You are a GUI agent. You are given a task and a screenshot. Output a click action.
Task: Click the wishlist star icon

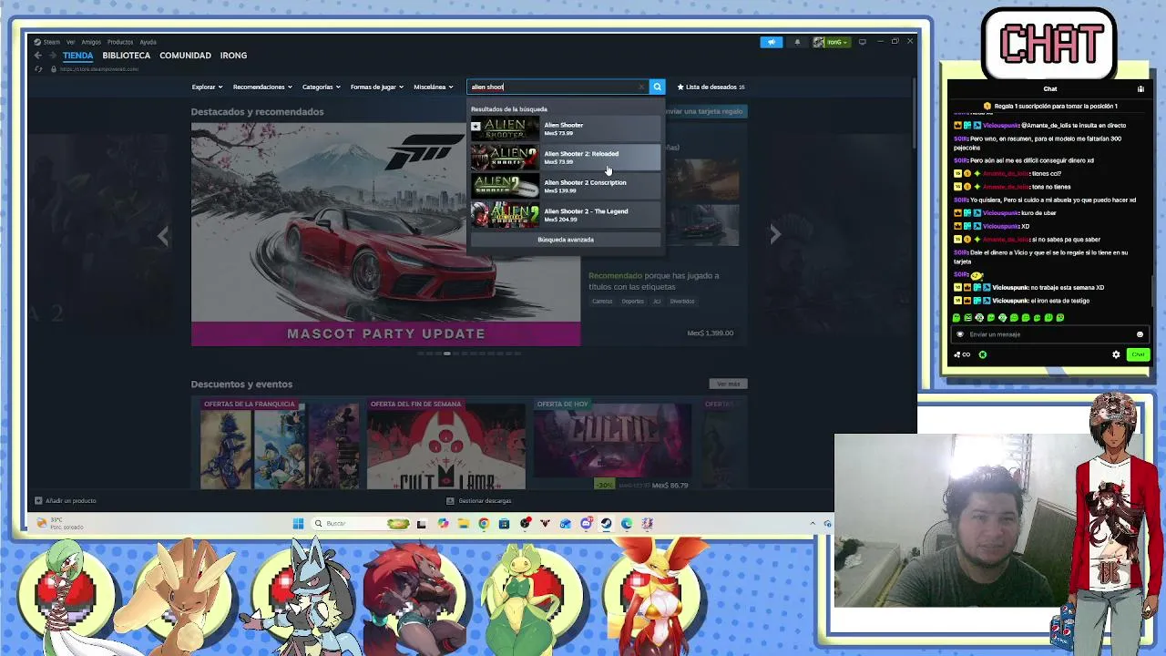[680, 87]
